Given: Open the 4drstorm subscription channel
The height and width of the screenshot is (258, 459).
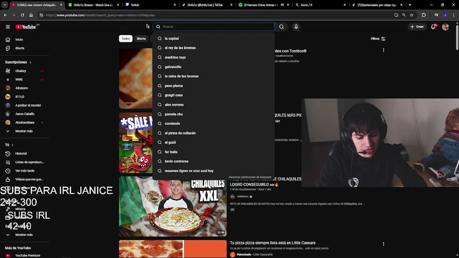Looking at the screenshot, I should [x=22, y=88].
